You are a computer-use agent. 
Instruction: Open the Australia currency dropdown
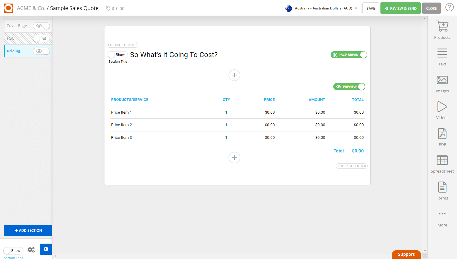coord(321,8)
